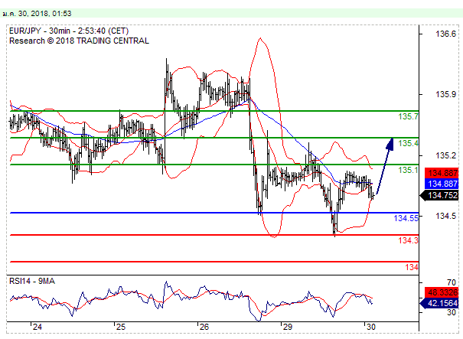The height and width of the screenshot is (339, 463).
Task: Click the Research © 2018 TRADING CENTRAL text
Action: click(x=79, y=41)
